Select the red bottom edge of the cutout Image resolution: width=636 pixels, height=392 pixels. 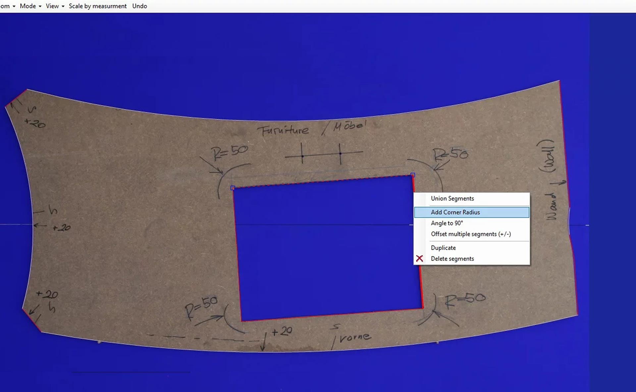[x=331, y=315]
